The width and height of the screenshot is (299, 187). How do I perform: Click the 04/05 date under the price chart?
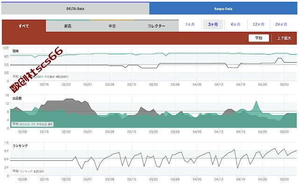point(197,85)
